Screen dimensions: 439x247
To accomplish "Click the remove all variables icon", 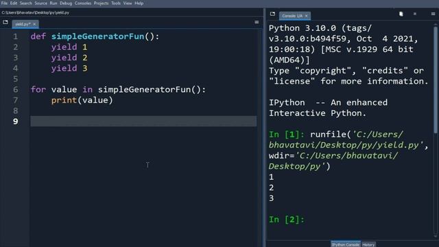I will click(x=401, y=14).
